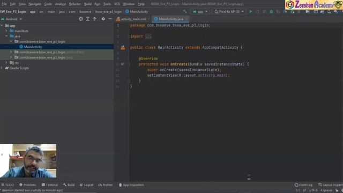Expand the androidTest package arrow
This screenshot has width=343, height=193.
11,52
